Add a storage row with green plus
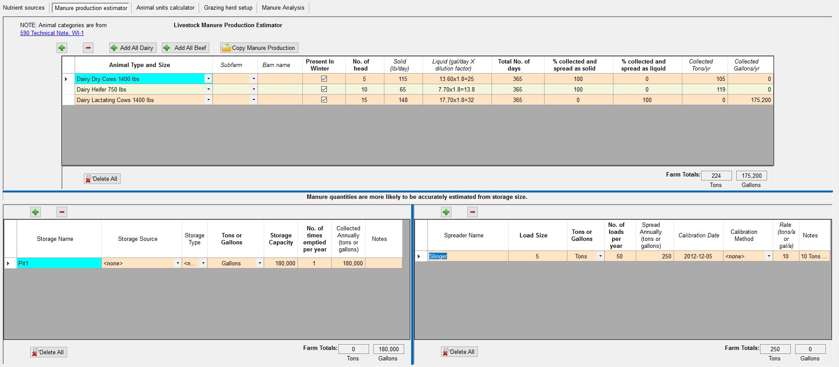The image size is (839, 367). 36,212
